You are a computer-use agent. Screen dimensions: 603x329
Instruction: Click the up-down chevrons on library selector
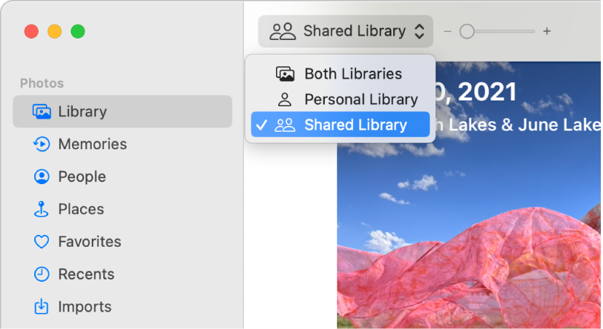click(x=419, y=31)
